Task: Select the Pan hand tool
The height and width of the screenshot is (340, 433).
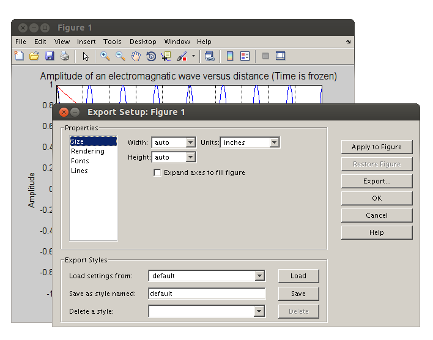Action: [x=136, y=56]
